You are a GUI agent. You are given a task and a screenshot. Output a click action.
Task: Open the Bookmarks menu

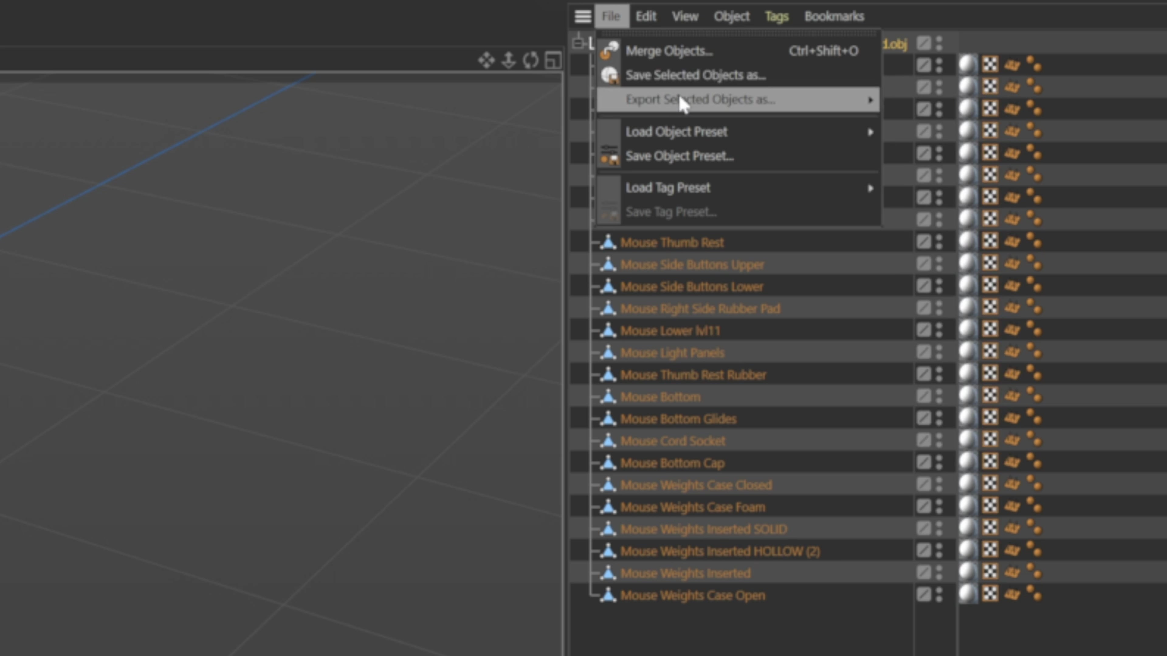coord(834,16)
